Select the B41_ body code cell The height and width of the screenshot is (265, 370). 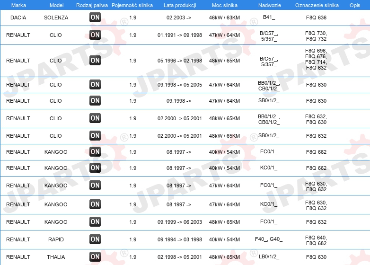(x=269, y=17)
